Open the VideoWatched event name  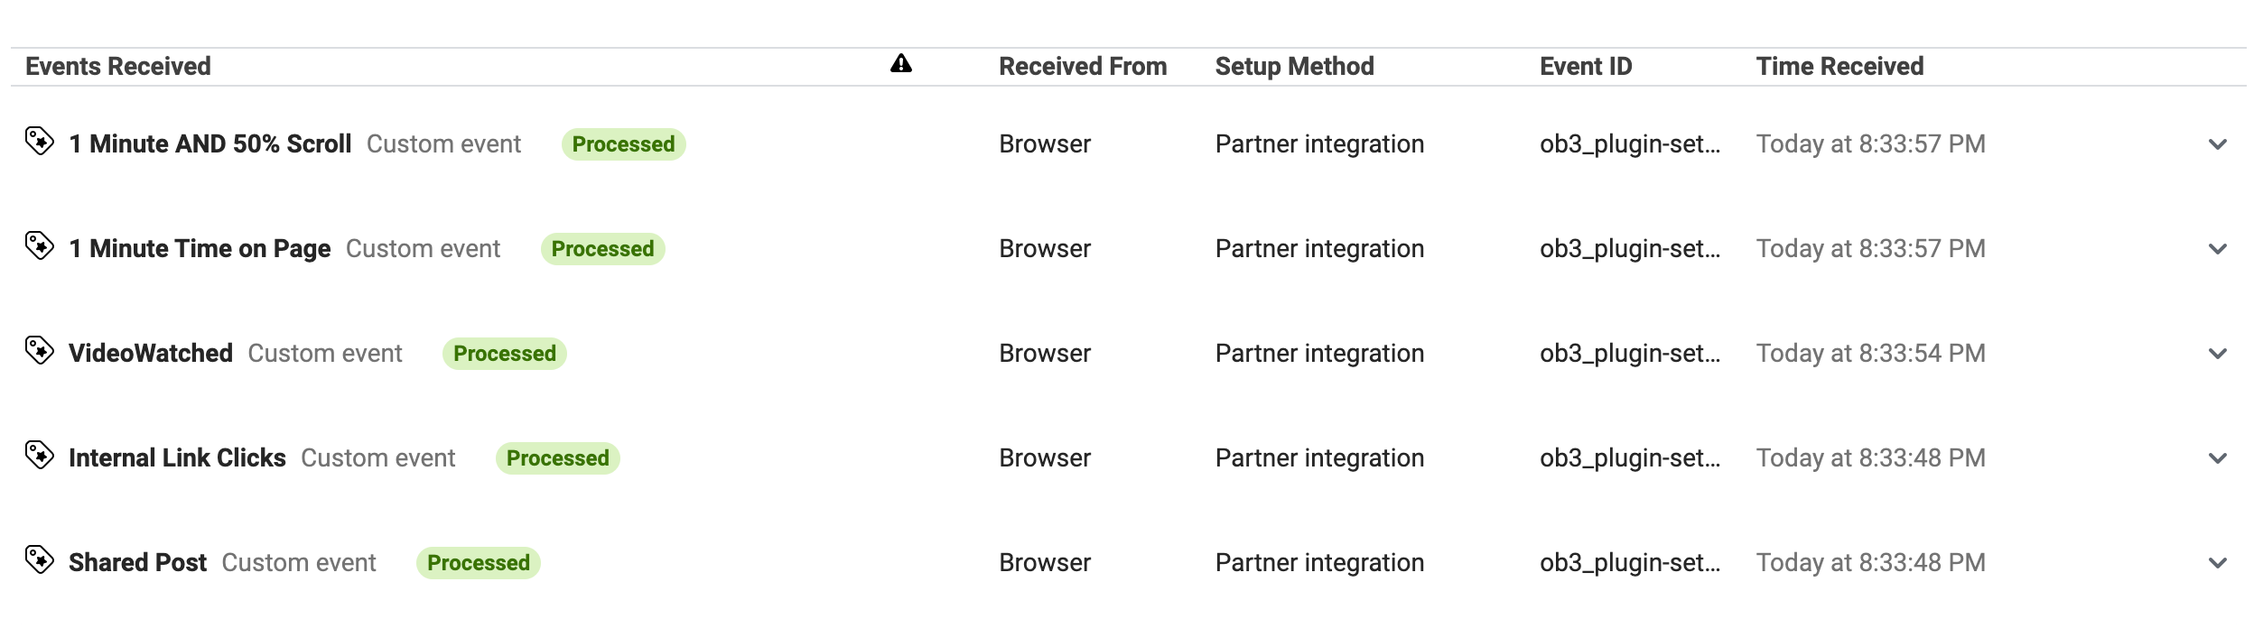point(151,354)
